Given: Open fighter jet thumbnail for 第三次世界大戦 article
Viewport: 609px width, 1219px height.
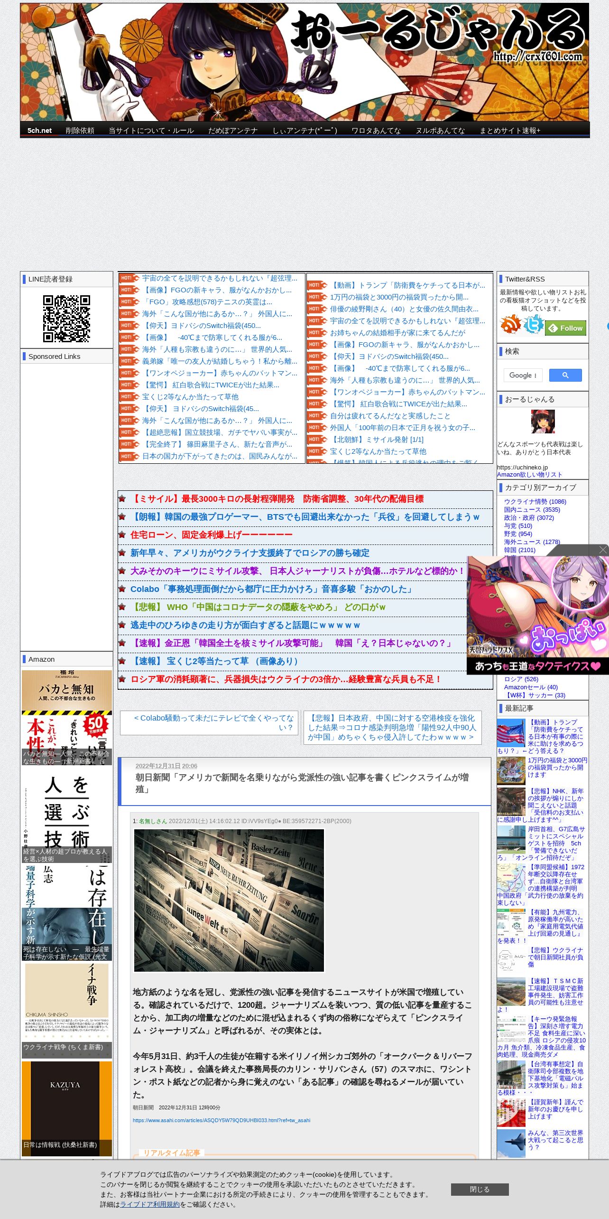Looking at the screenshot, I should point(511,1144).
